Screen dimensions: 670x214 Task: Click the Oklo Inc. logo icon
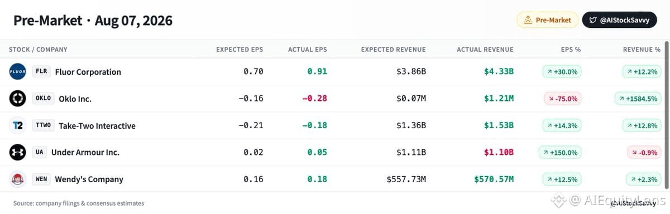coord(18,98)
